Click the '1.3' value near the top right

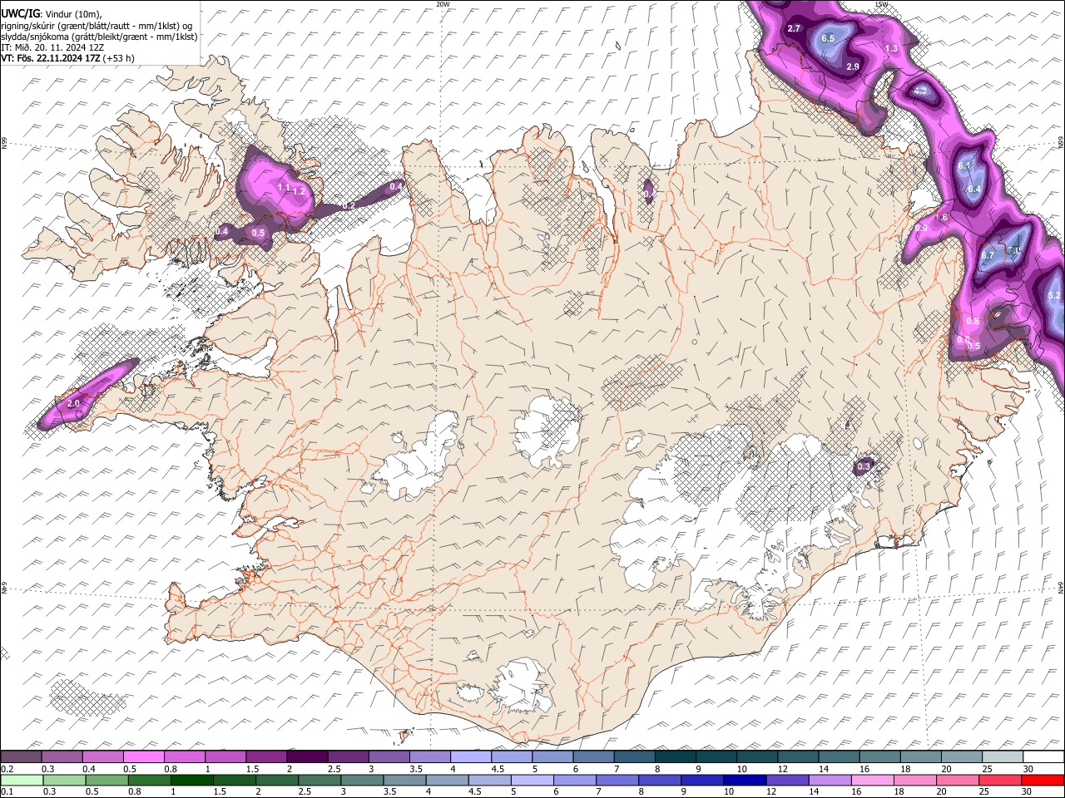click(891, 49)
